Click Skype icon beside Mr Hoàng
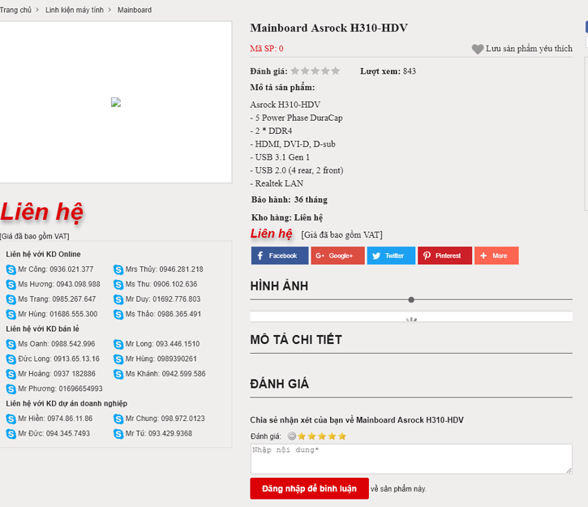Image resolution: width=588 pixels, height=507 pixels. pos(11,374)
